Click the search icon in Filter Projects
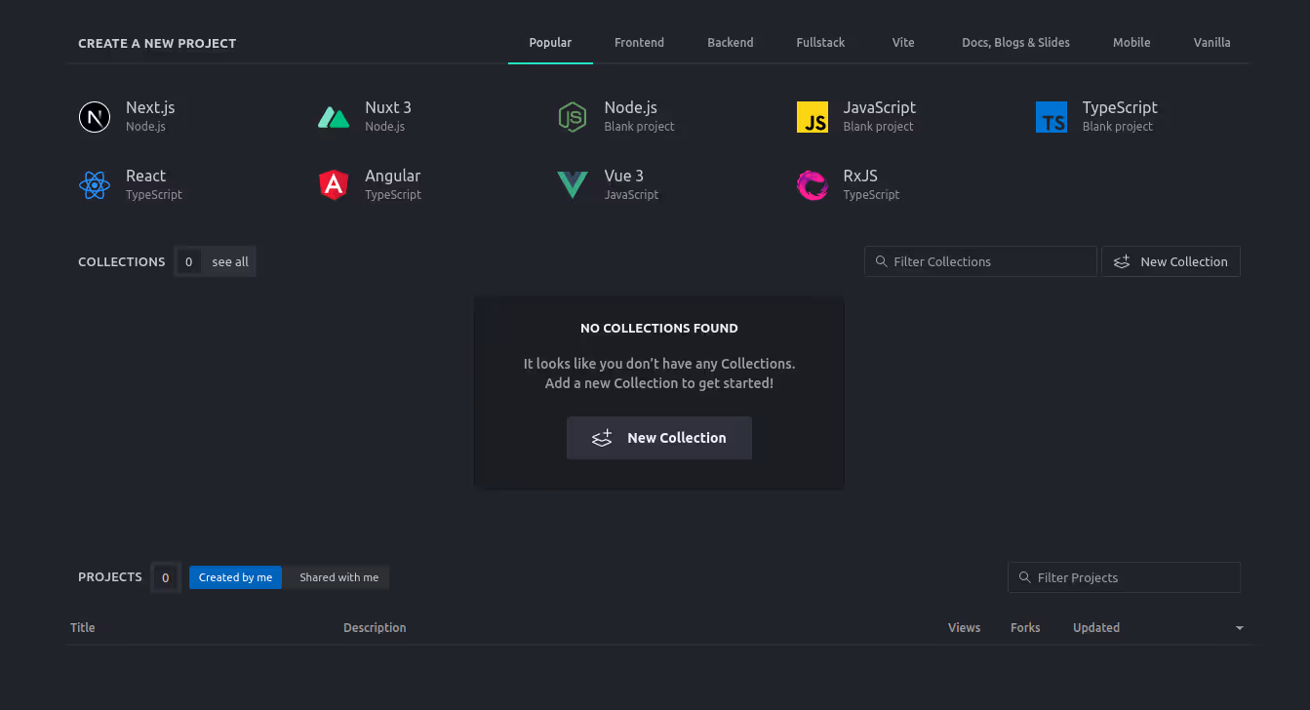Image resolution: width=1310 pixels, height=710 pixels. [1025, 577]
